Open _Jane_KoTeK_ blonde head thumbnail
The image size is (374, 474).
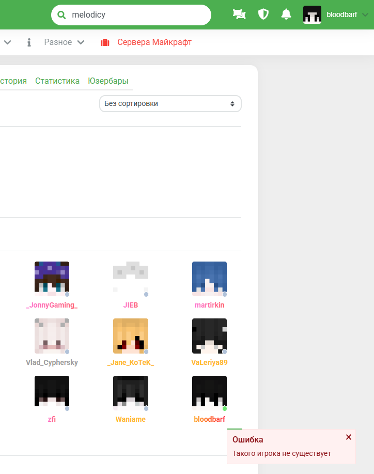131,336
